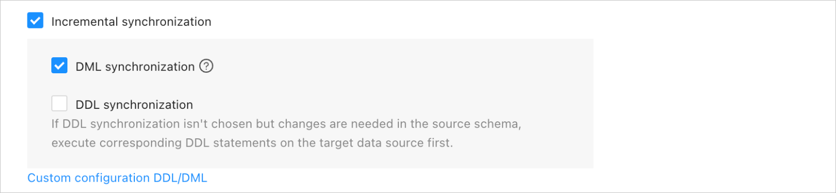Click the blue checkmark next to Incremental synchronization
This screenshot has width=836, height=193.
[x=35, y=21]
